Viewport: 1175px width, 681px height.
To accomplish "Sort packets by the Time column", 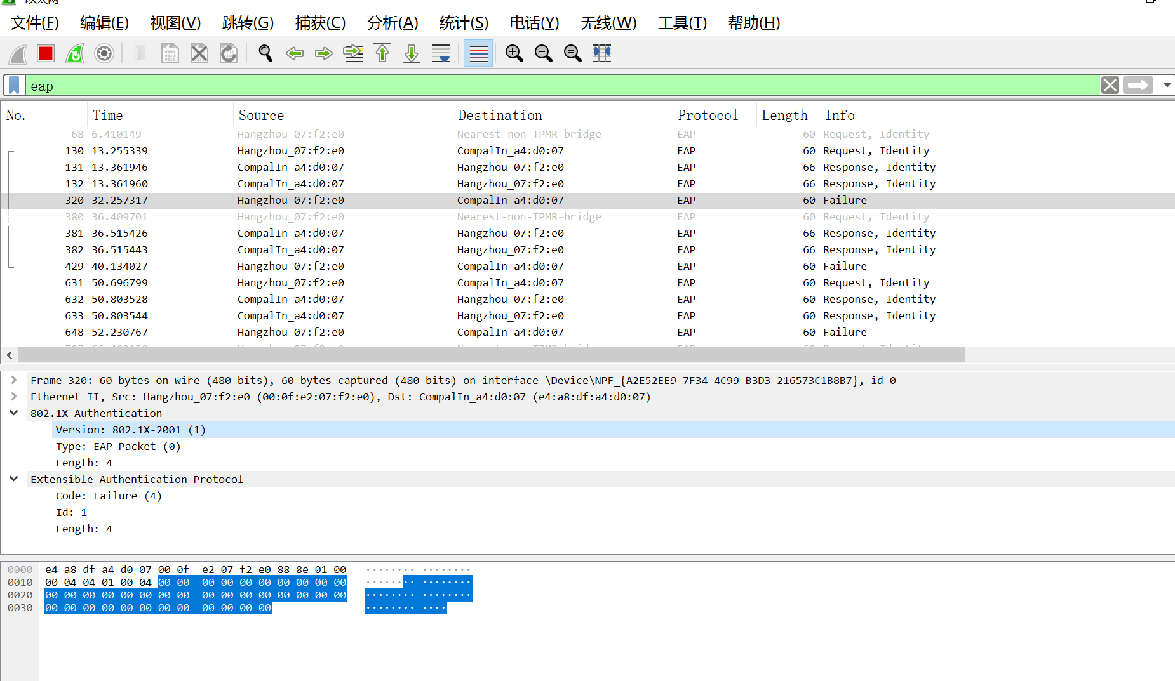I will pyautogui.click(x=160, y=115).
